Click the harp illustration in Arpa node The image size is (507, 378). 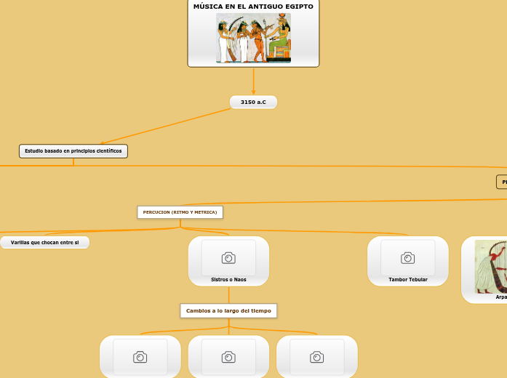[491, 265]
